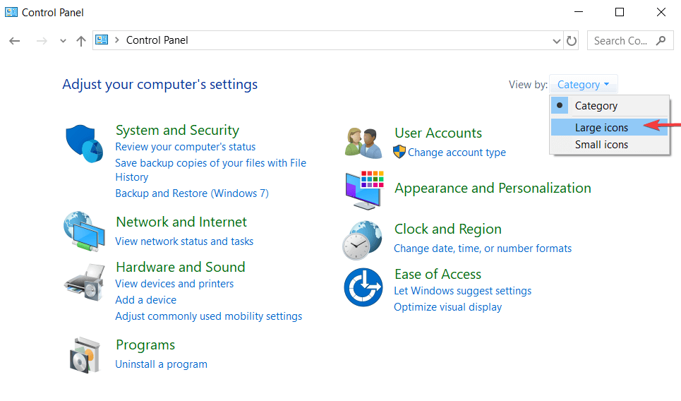Open View network status and tasks link

(184, 241)
